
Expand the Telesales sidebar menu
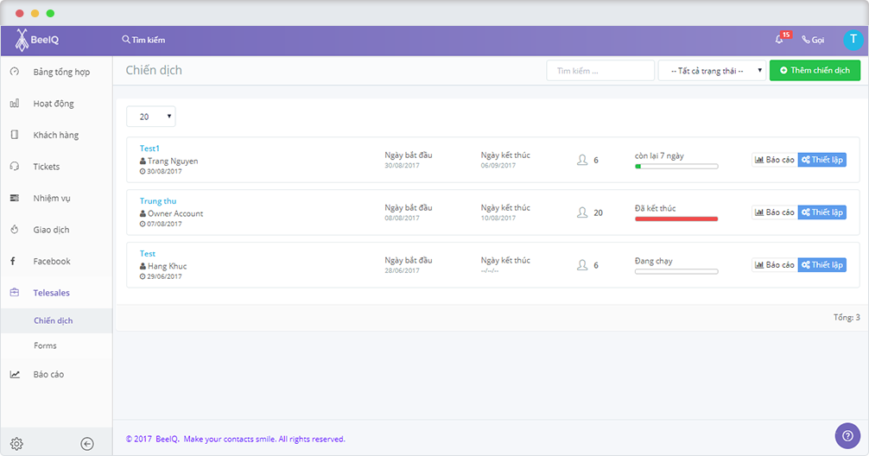[51, 293]
